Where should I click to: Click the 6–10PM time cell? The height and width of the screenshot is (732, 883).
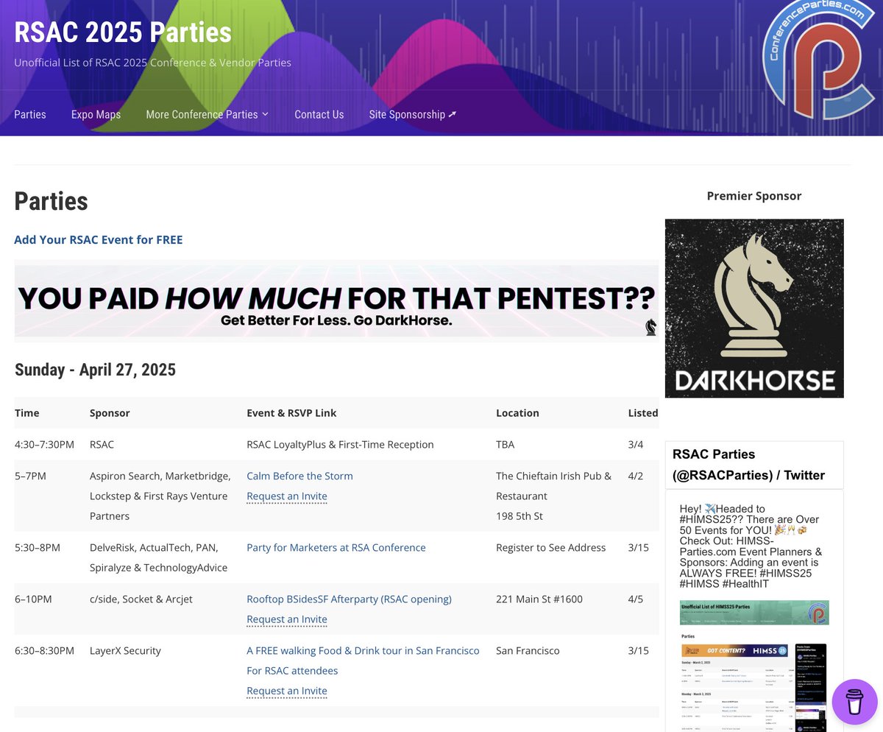pos(33,599)
